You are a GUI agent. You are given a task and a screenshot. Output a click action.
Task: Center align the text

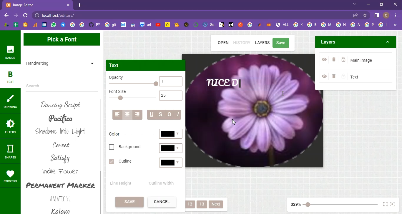click(127, 115)
